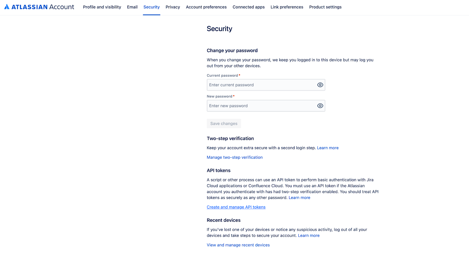Open Learn more link for API tokens
This screenshot has width=469, height=266.
coord(299,198)
